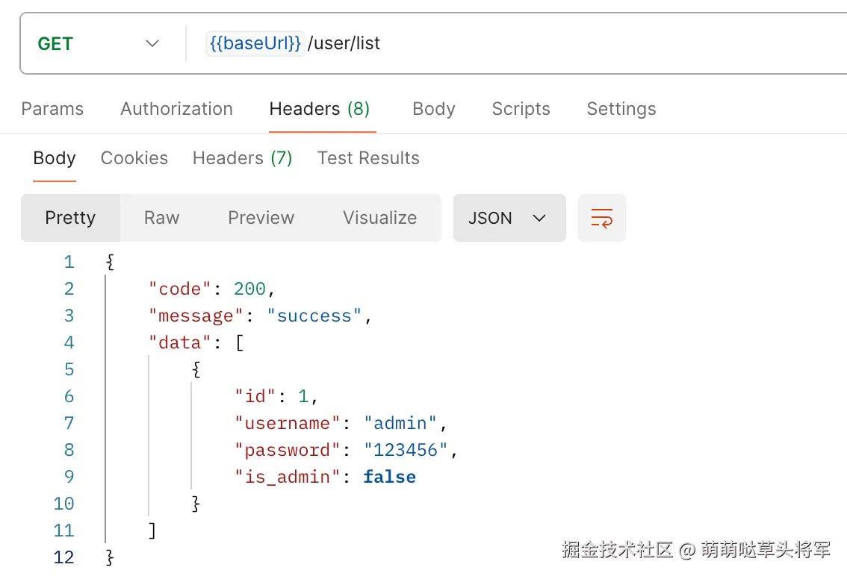847x576 pixels.
Task: Toggle the word wrap icon button
Action: 601,218
